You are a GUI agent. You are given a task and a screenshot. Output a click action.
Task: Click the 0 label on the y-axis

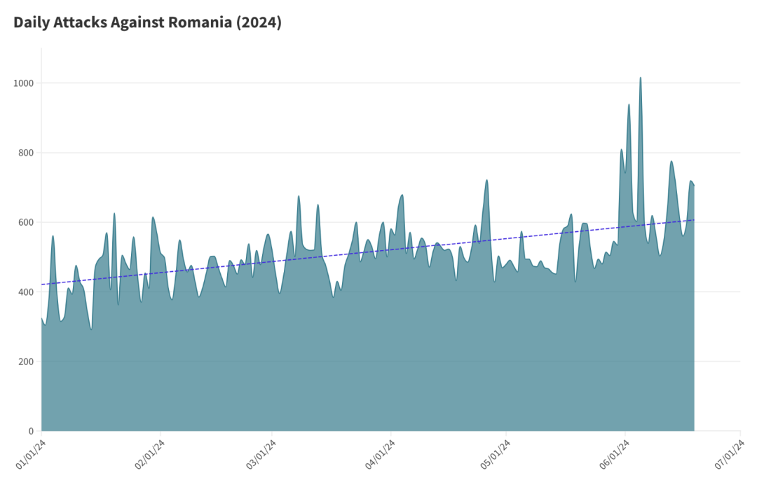click(32, 431)
